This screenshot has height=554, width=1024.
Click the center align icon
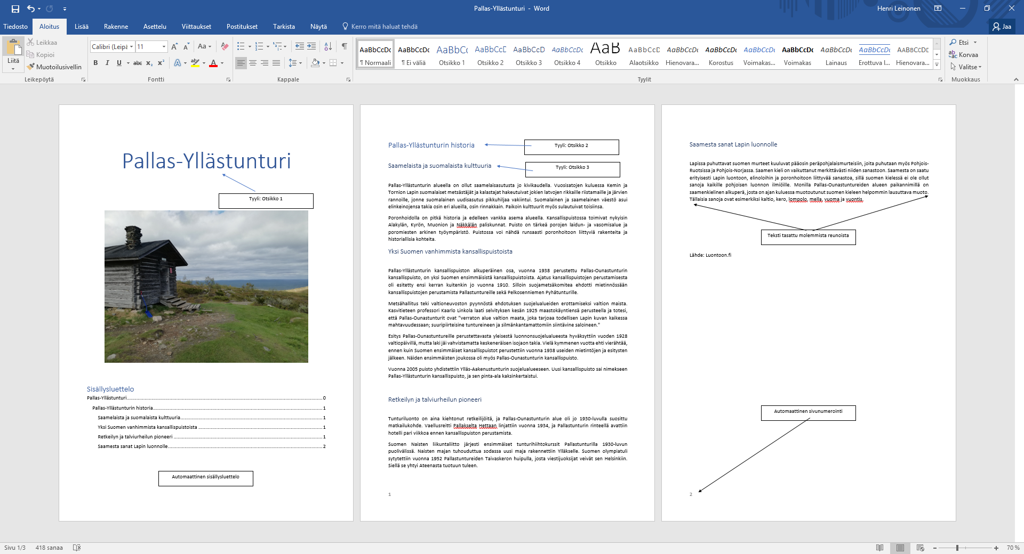(253, 63)
